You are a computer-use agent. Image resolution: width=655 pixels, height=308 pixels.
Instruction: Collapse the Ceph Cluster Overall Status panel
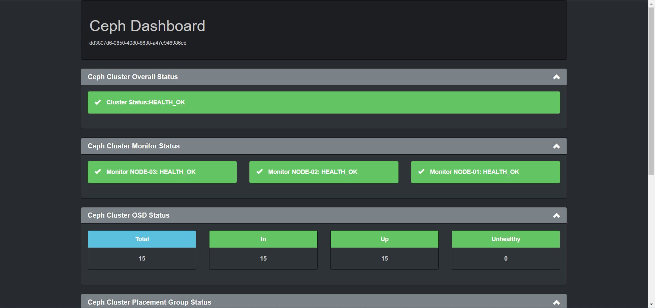[x=556, y=77]
